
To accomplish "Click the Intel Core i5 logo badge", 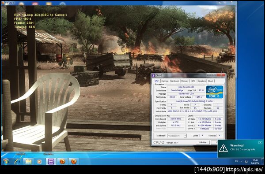I will [x=215, y=92].
